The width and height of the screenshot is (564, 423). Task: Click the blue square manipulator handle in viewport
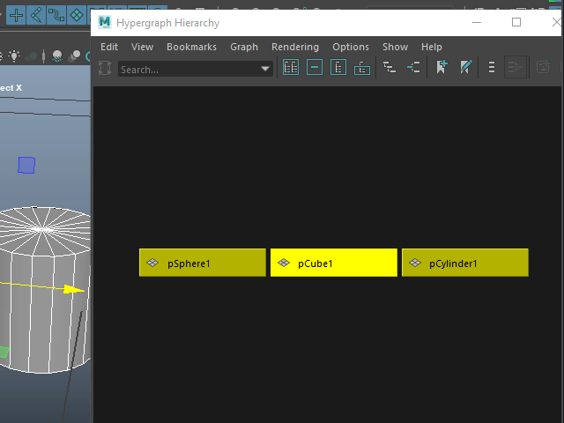coord(26,165)
